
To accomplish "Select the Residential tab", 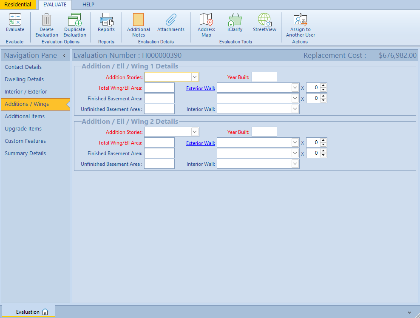I will (18, 5).
